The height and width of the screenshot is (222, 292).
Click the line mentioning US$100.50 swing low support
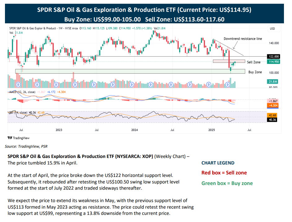click(94, 182)
